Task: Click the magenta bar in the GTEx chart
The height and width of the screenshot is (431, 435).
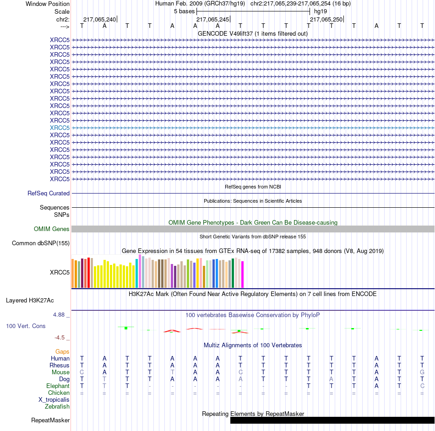Action: click(243, 275)
